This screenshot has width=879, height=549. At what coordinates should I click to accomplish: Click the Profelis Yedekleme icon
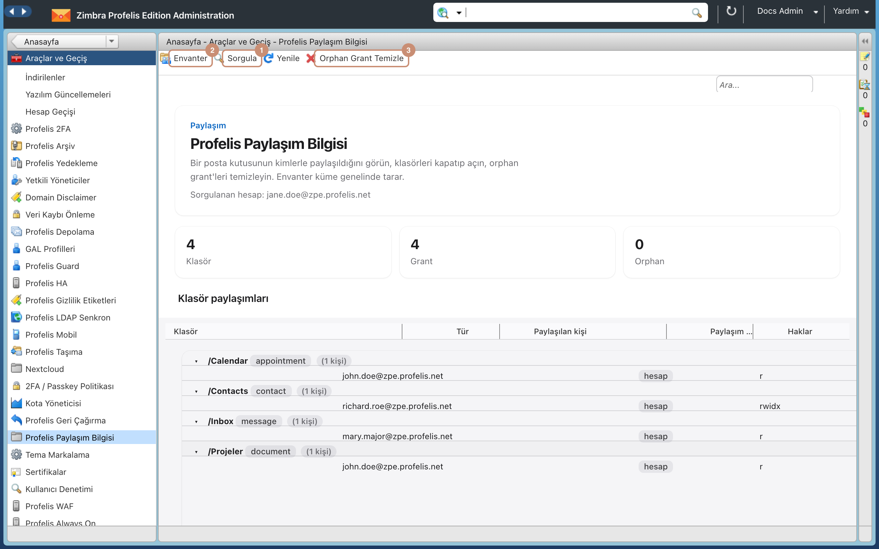pos(16,163)
